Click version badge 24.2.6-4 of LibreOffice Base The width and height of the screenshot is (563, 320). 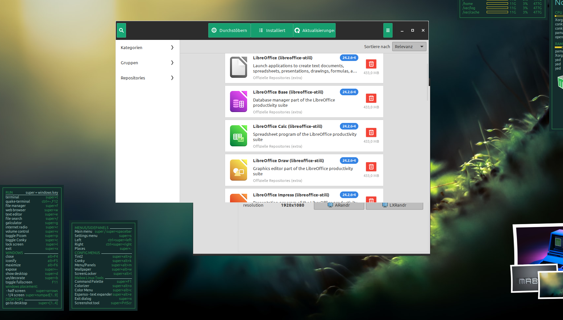[349, 92]
